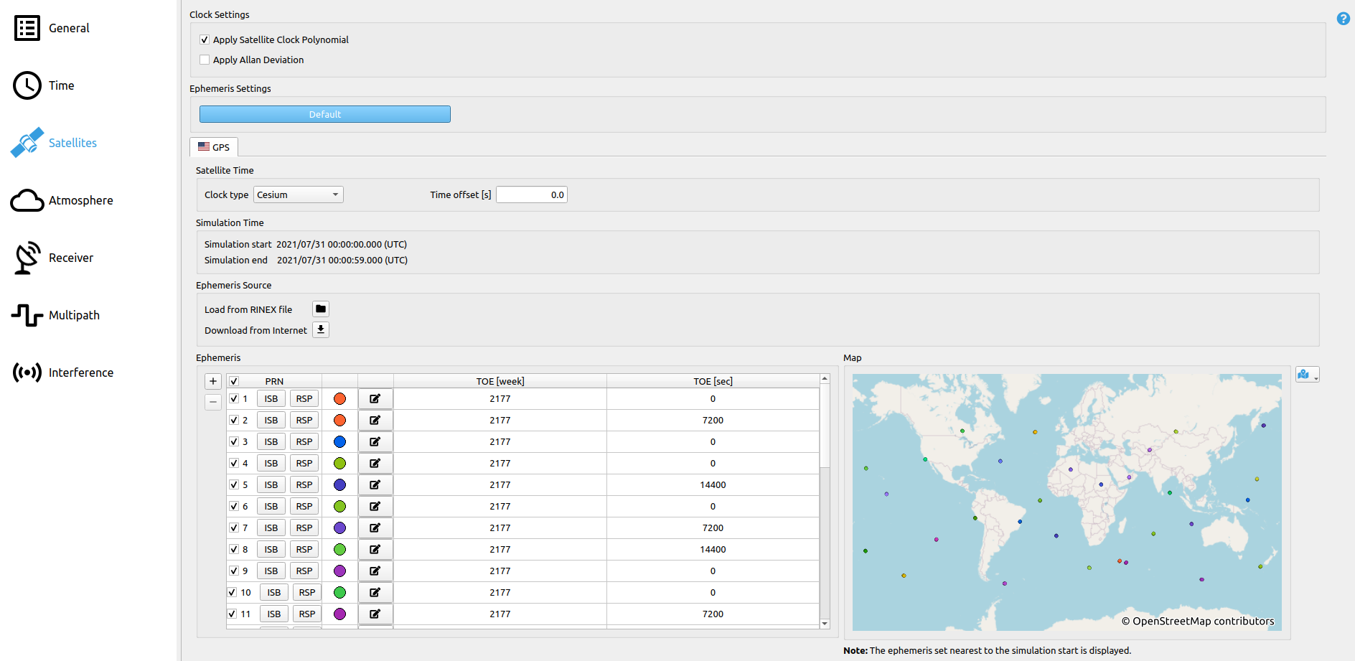Expand the map layer options dropdown
Viewport: 1355px width, 661px height.
pos(1307,375)
